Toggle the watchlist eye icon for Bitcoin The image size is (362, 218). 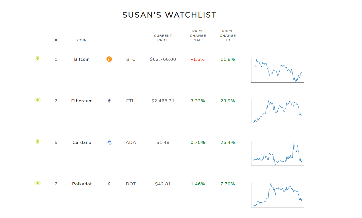[x=37, y=58]
